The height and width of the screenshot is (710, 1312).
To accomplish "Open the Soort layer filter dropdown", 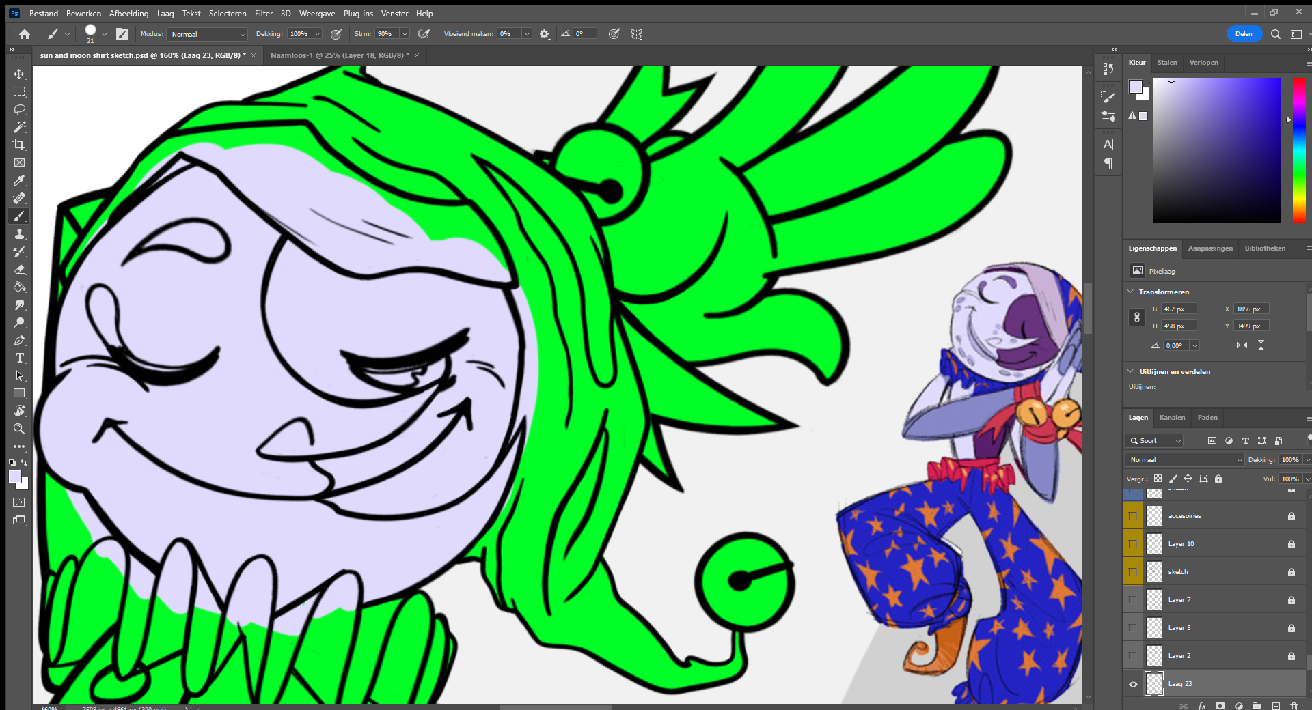I will coord(1154,441).
